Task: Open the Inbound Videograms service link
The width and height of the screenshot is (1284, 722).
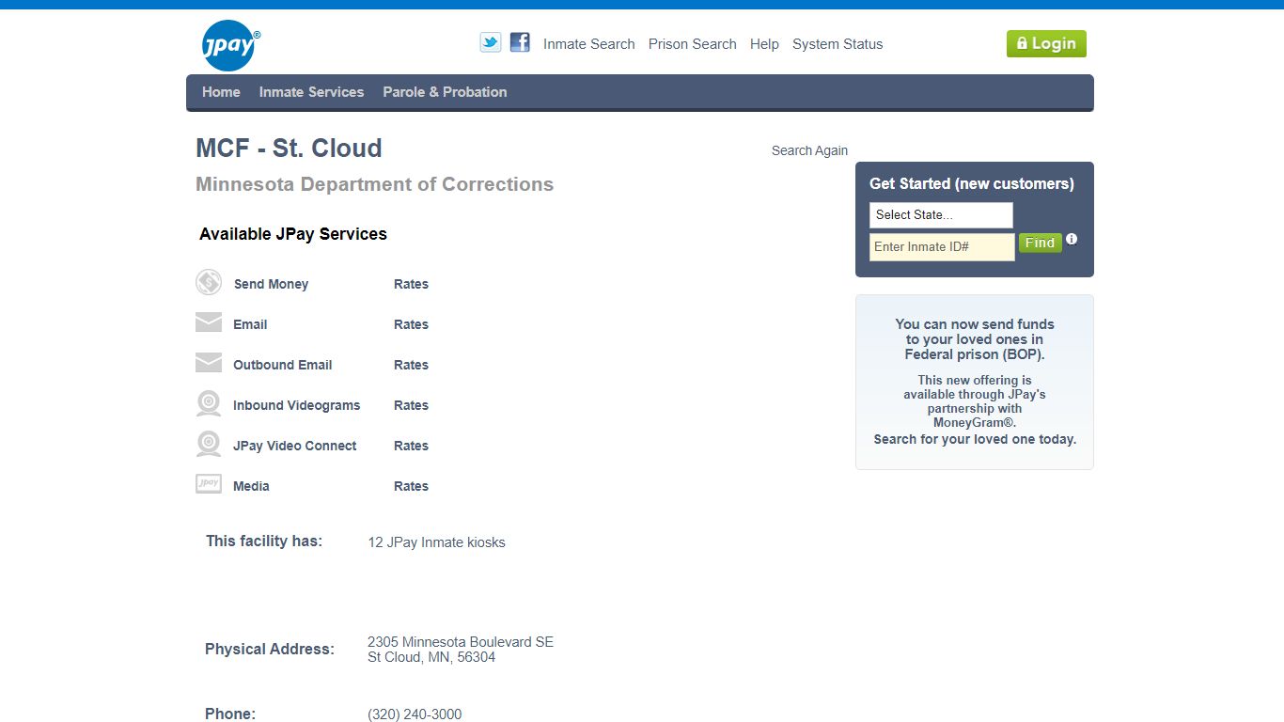Action: click(297, 405)
